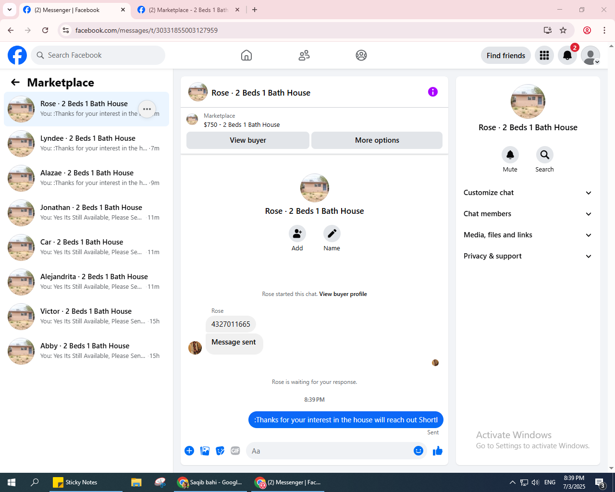Choose a sticker icon in composer

(x=220, y=451)
